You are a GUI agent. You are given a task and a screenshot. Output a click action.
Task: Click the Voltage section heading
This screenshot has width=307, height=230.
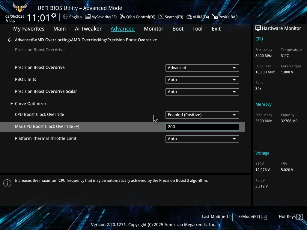click(262, 153)
